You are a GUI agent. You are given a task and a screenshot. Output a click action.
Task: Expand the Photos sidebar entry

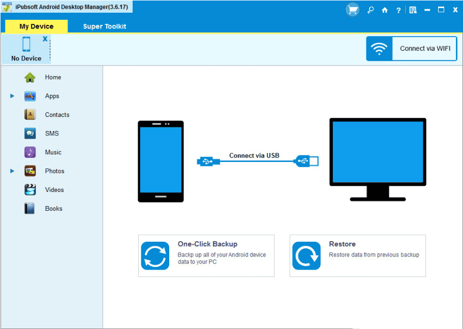[12, 171]
